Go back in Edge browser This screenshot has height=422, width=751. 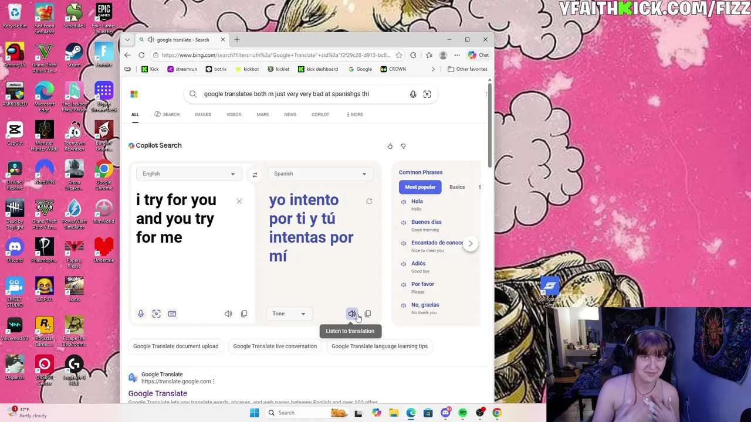coord(127,55)
